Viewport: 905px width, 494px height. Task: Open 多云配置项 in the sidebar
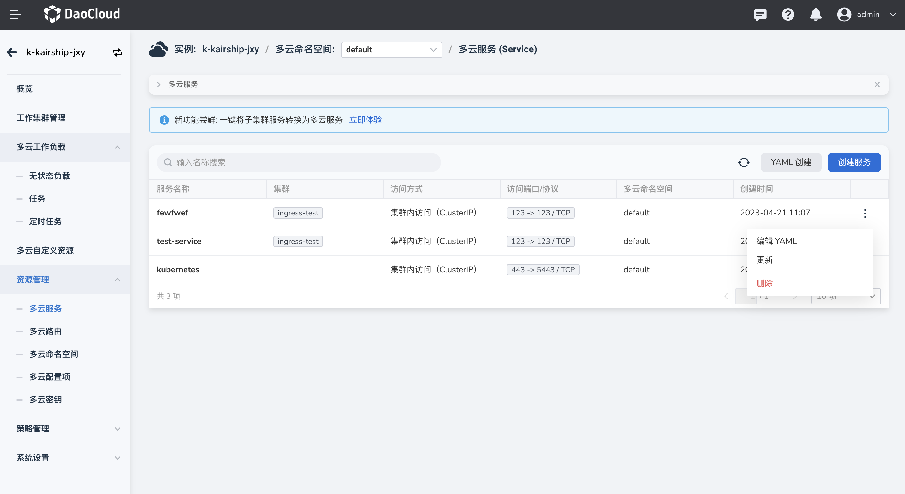[50, 377]
